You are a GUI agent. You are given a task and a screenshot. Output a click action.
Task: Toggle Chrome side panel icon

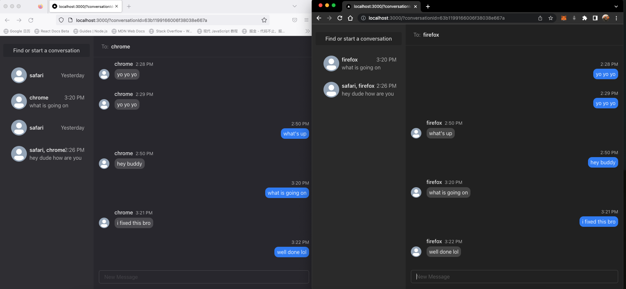click(x=595, y=18)
